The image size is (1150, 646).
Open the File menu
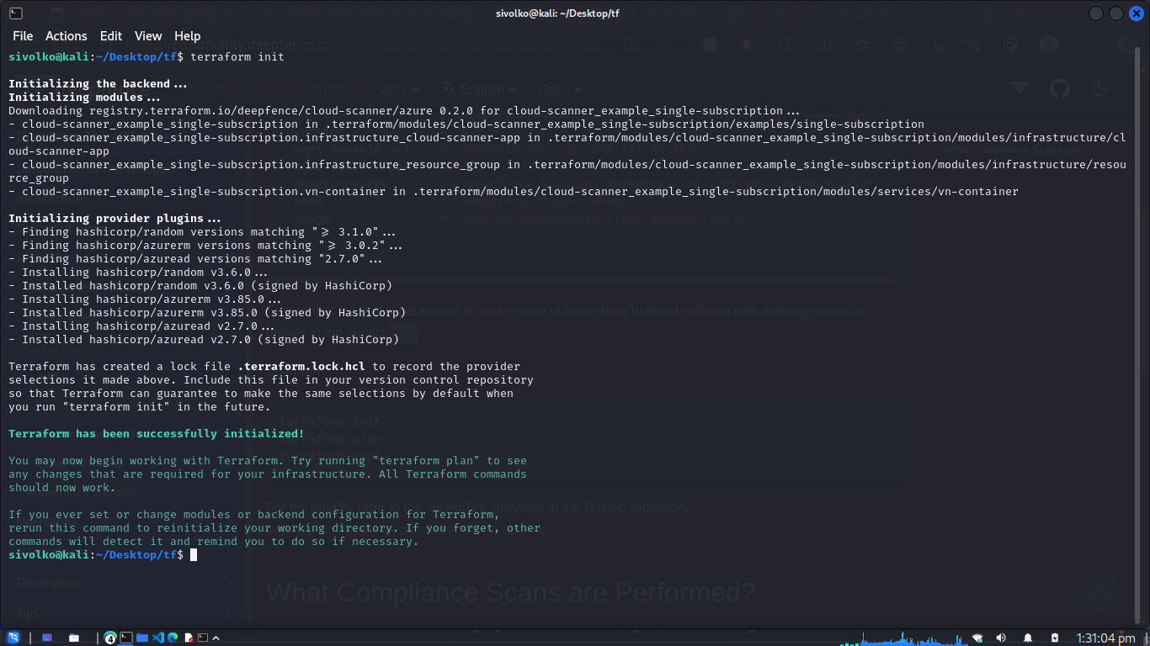[23, 35]
